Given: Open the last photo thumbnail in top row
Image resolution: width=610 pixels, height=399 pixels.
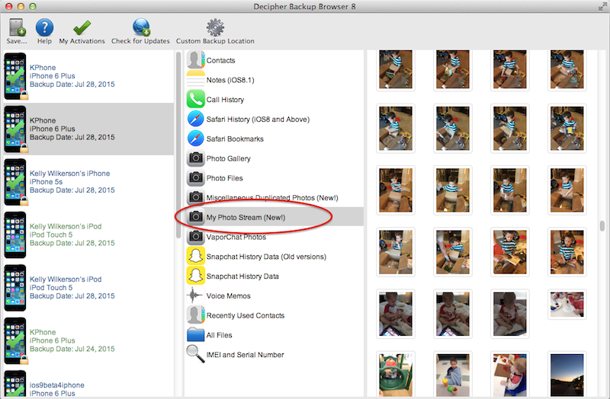Looking at the screenshot, I should tap(567, 69).
